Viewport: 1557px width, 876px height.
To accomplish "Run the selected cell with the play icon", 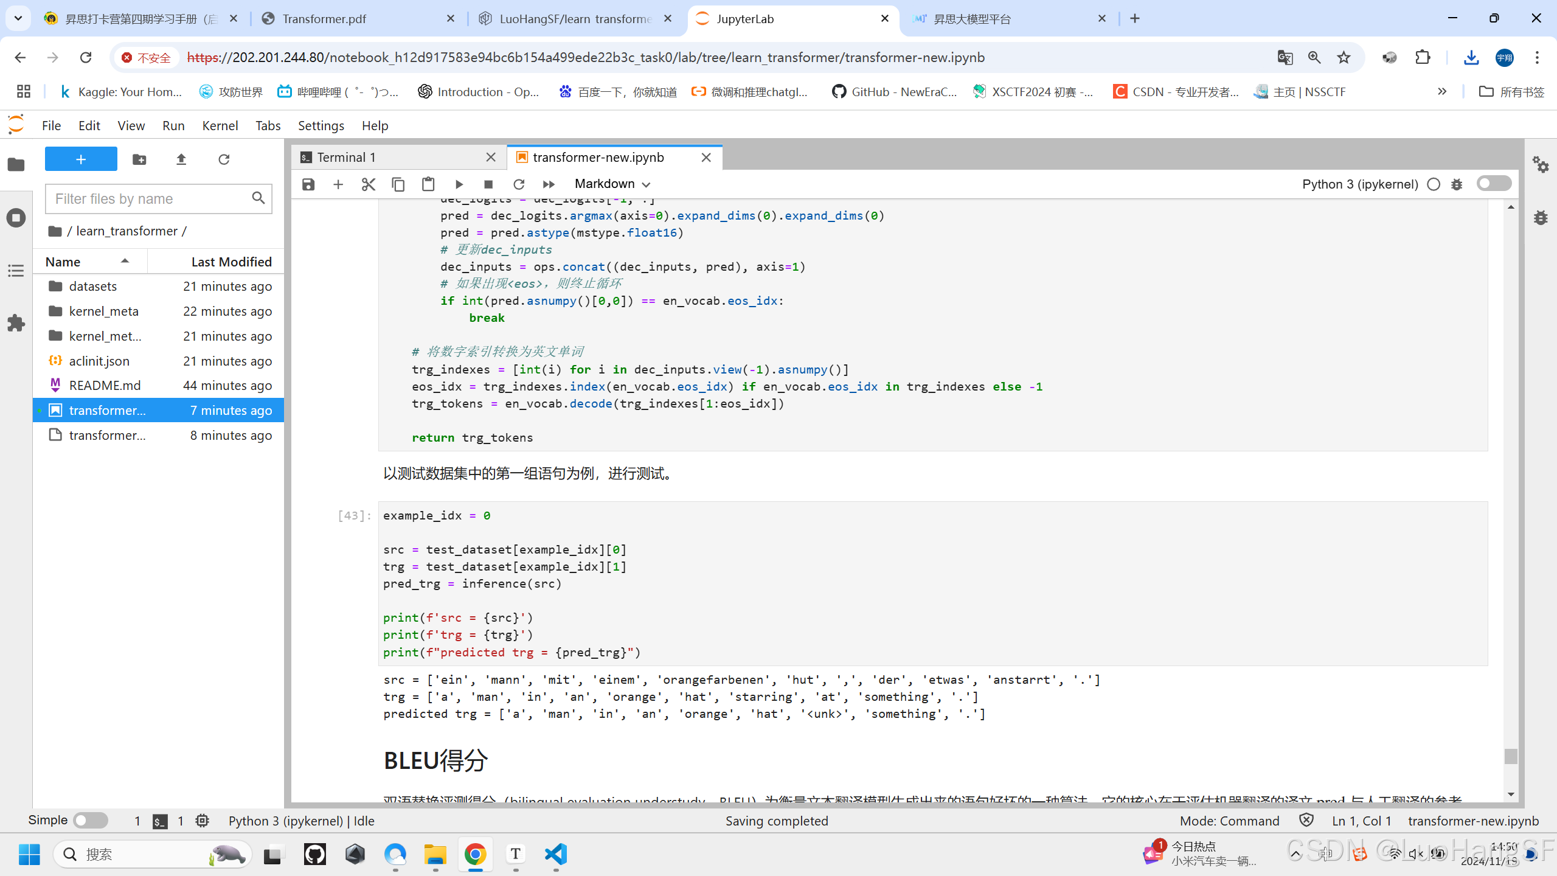I will [459, 184].
